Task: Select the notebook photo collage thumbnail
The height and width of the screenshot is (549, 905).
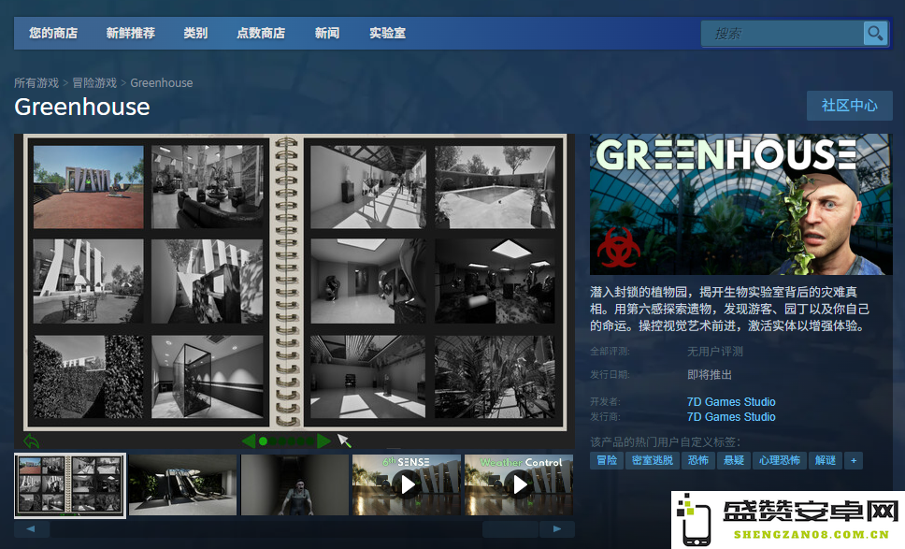Action: point(70,484)
